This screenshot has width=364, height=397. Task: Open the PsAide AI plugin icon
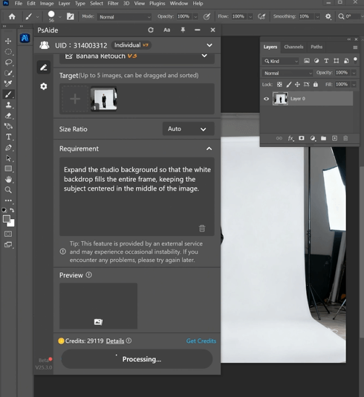[x=25, y=38]
